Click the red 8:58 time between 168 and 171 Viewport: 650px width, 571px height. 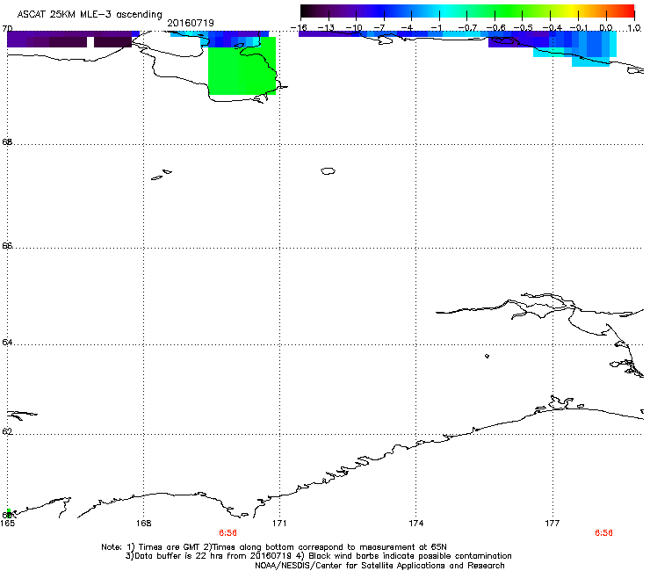tap(227, 533)
